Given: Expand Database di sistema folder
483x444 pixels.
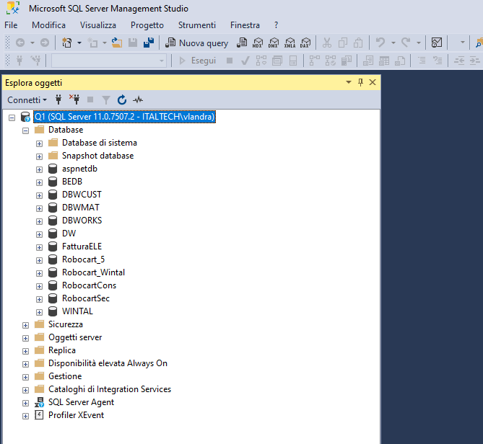Looking at the screenshot, I should (39, 143).
